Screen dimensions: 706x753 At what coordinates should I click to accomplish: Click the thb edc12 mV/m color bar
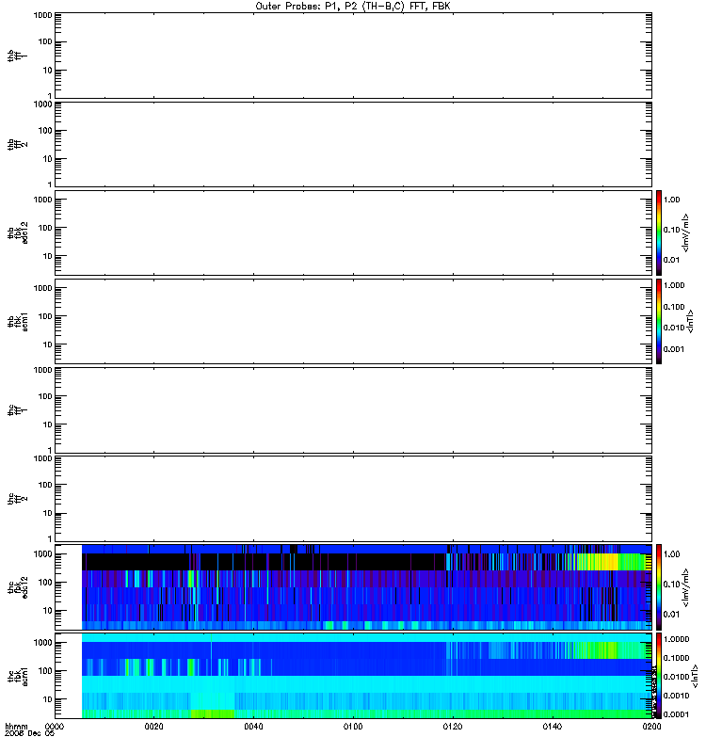pos(659,232)
